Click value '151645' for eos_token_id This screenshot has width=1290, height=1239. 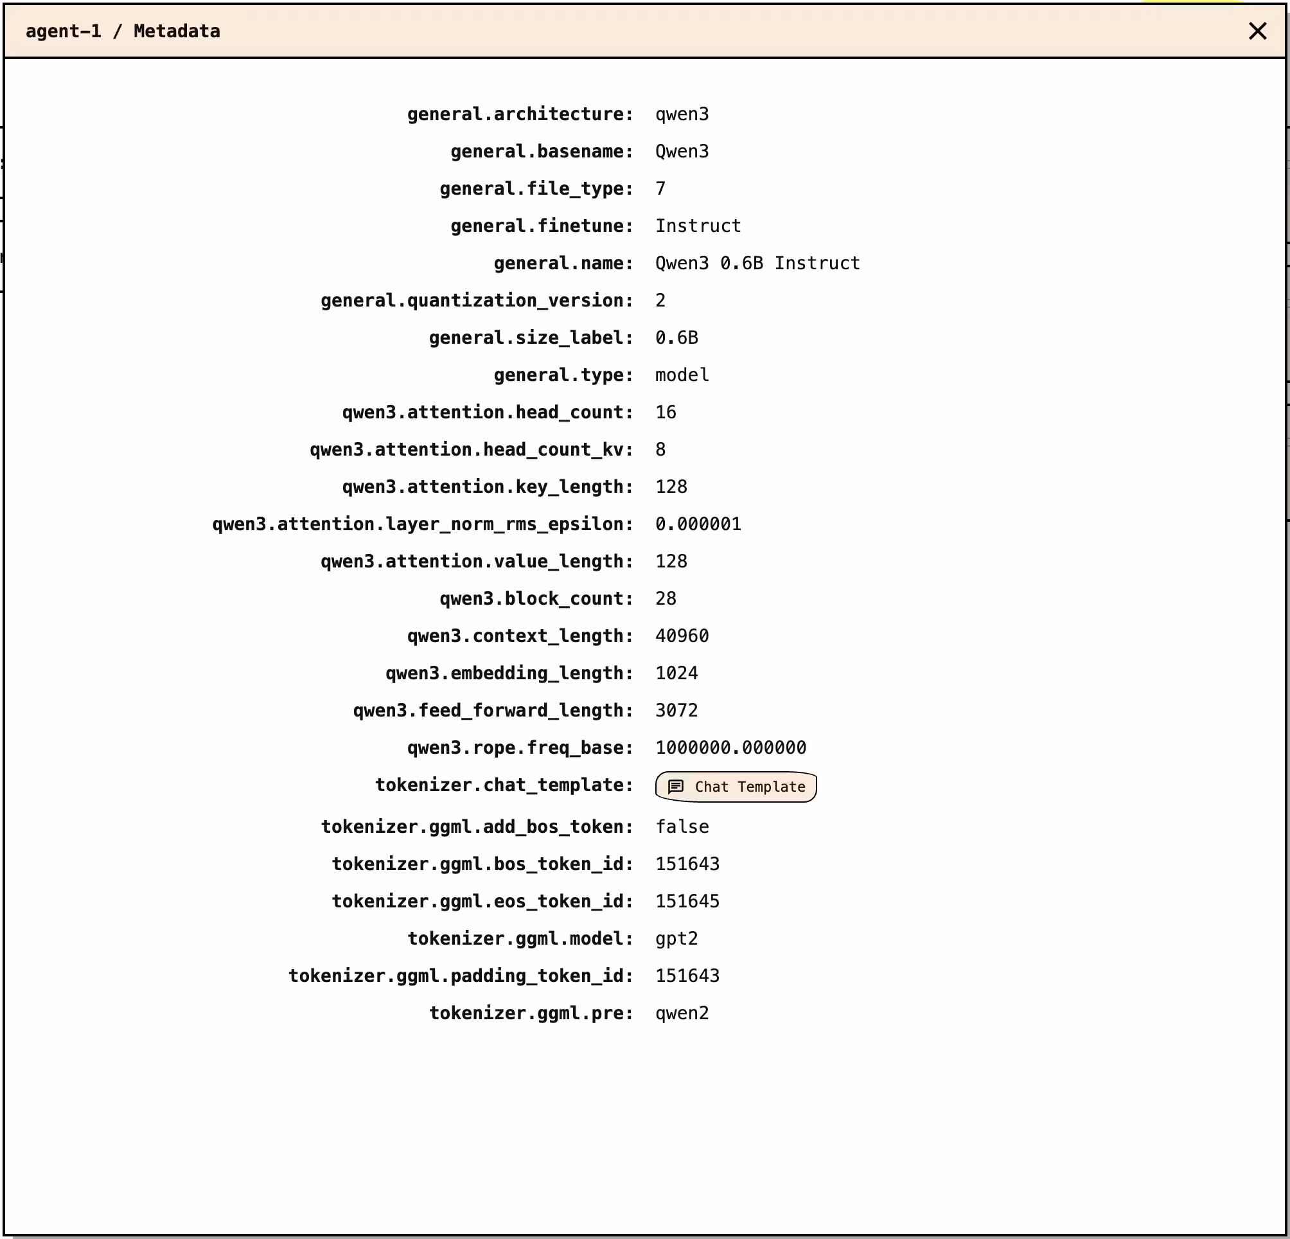687,902
